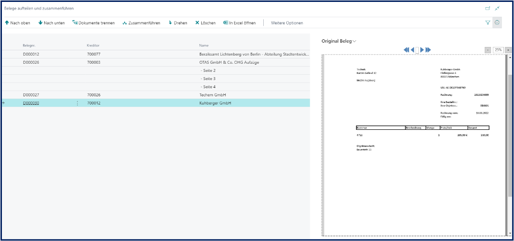Viewport: 514px width, 241px height.
Task: Toggle the info FactBox pane icon
Action: (497, 23)
